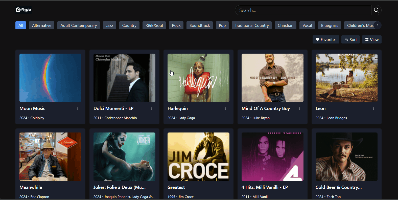Open Harlequin album cover
This screenshot has height=200, width=398.
[x=198, y=78]
